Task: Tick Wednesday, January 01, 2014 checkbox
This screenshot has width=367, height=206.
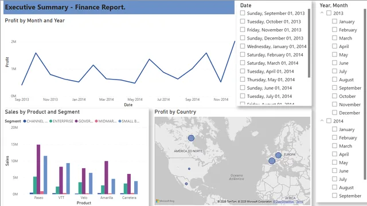Action: click(243, 46)
